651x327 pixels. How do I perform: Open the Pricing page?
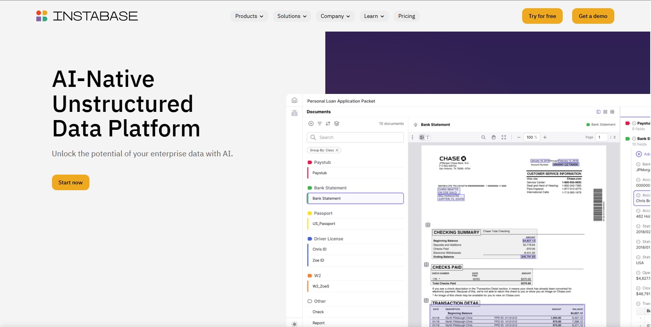[407, 16]
